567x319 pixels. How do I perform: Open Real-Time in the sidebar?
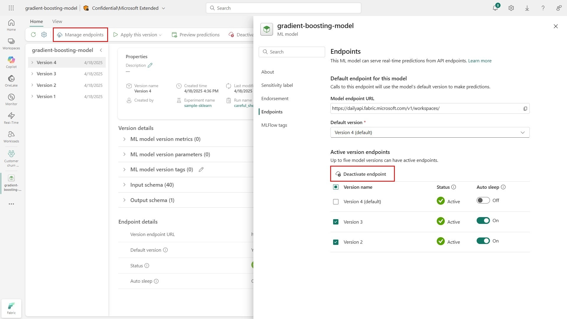tap(11, 118)
